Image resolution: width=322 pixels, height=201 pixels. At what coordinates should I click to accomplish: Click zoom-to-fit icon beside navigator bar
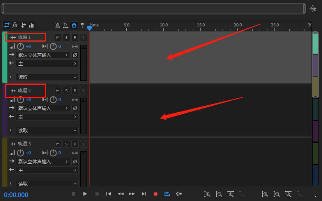[x=313, y=9]
